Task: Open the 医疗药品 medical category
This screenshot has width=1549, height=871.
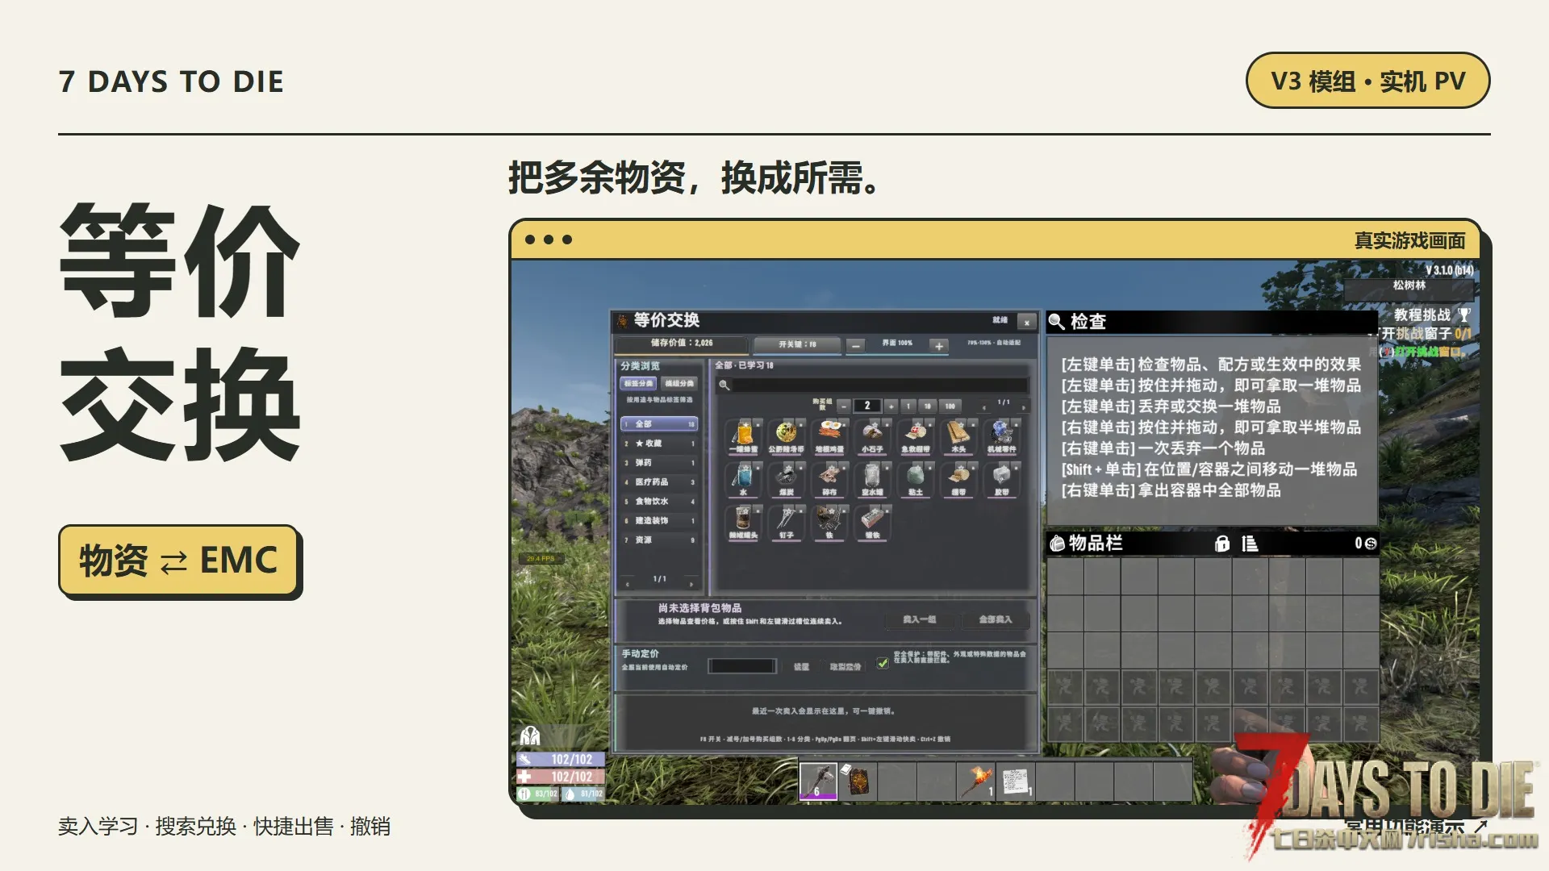Action: (659, 482)
